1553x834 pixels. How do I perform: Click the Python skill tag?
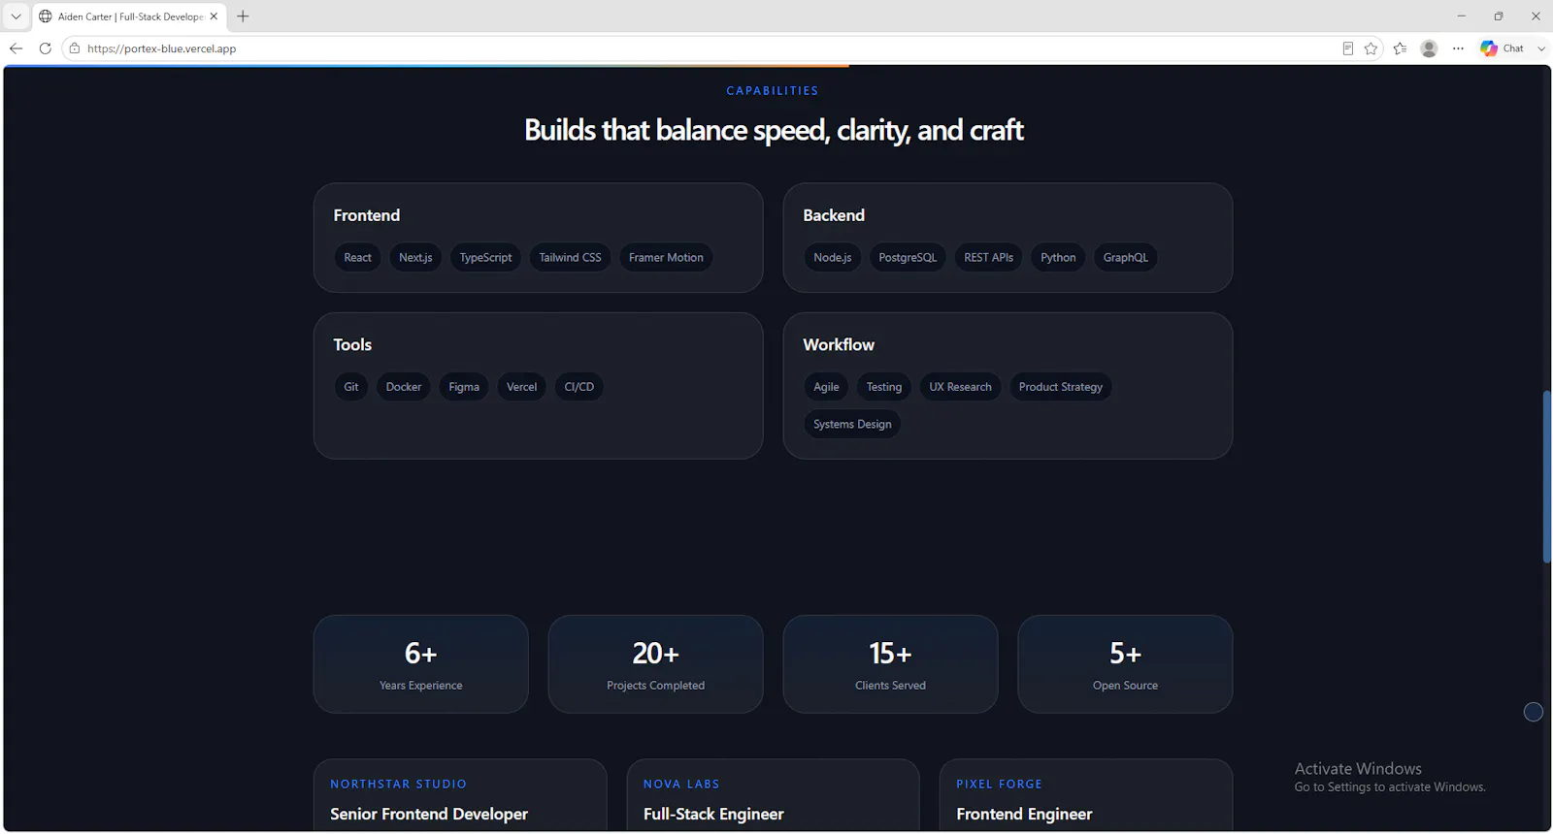[x=1058, y=257]
